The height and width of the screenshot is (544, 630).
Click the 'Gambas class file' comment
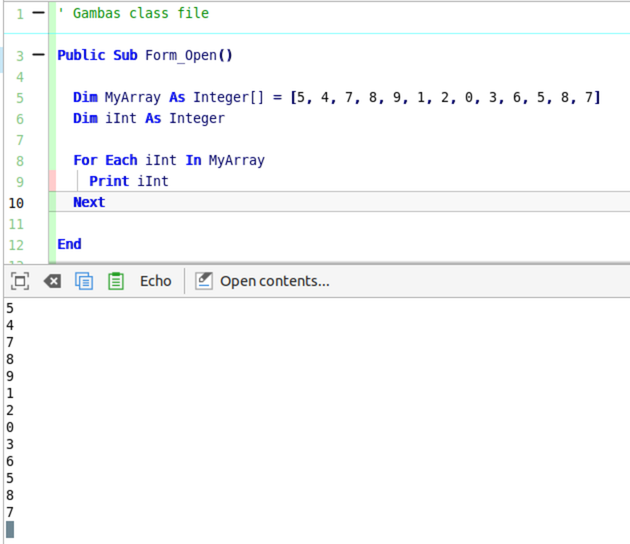[x=133, y=13]
